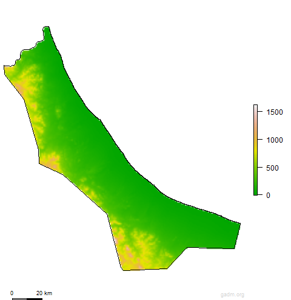This screenshot has height=300, width=291.
Task: Click the white segment of scale bar
Action: [x=19, y=299]
